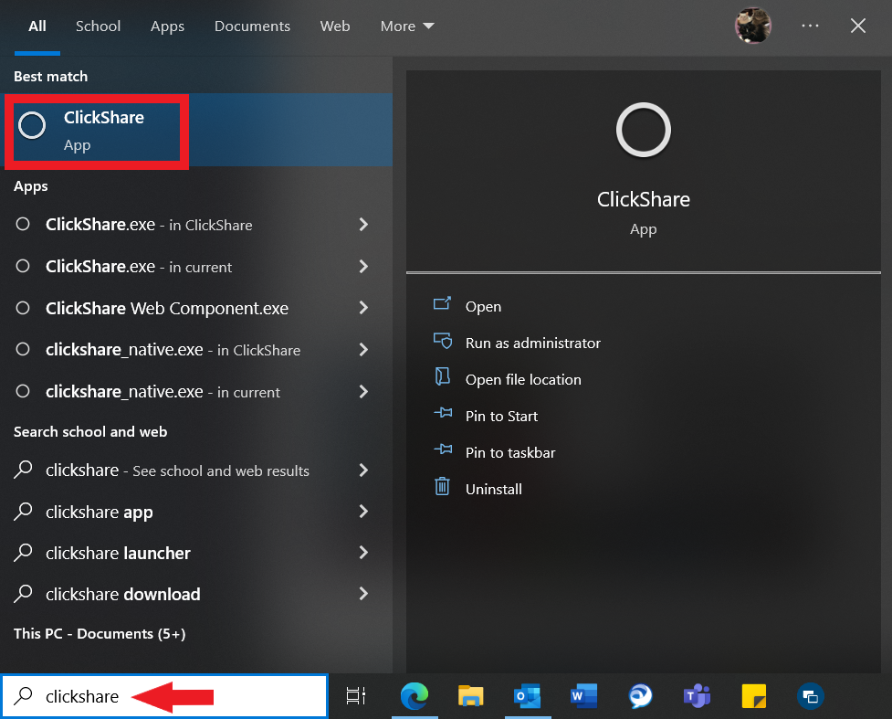Click Uninstall for ClickShare
This screenshot has height=719, width=892.
(x=494, y=489)
